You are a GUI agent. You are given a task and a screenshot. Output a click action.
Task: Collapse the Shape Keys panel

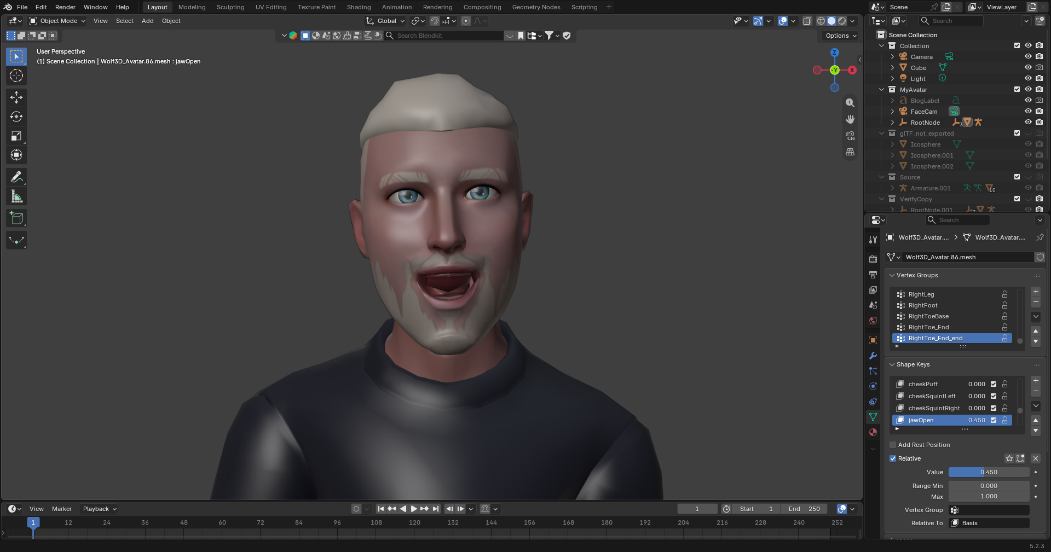[892, 364]
